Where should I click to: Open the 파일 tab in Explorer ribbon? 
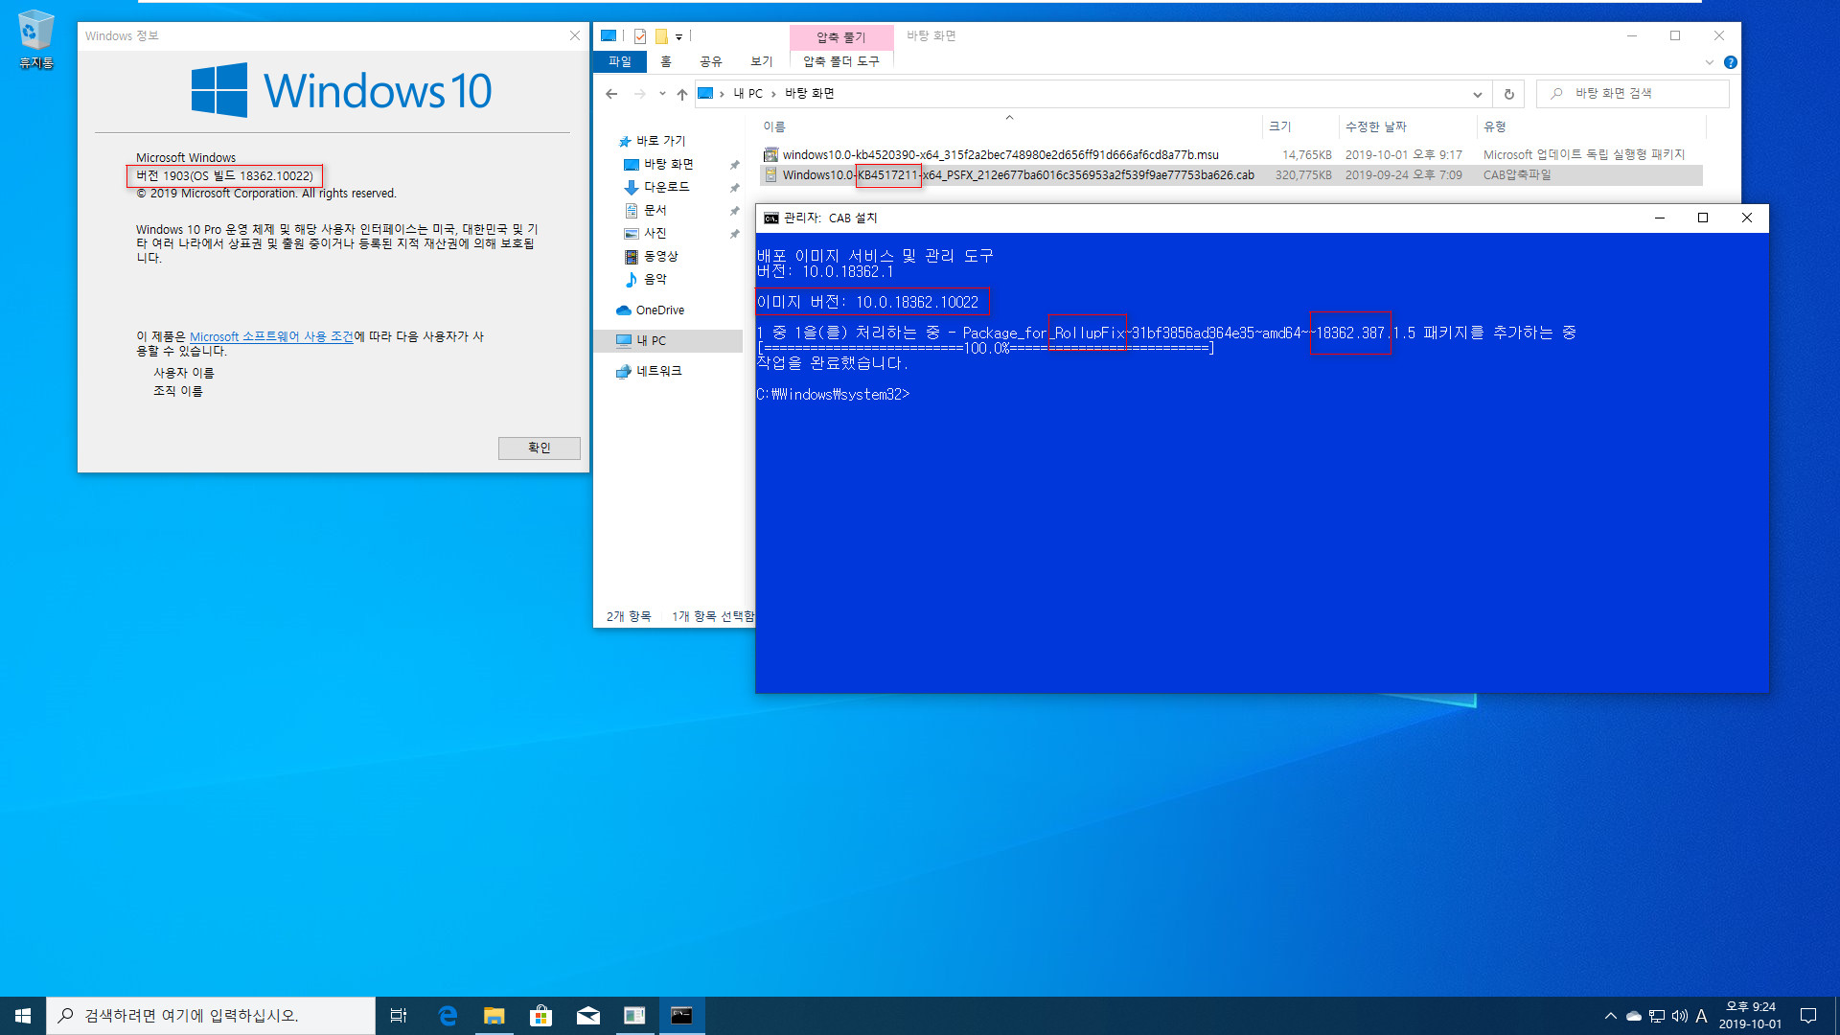pyautogui.click(x=620, y=61)
